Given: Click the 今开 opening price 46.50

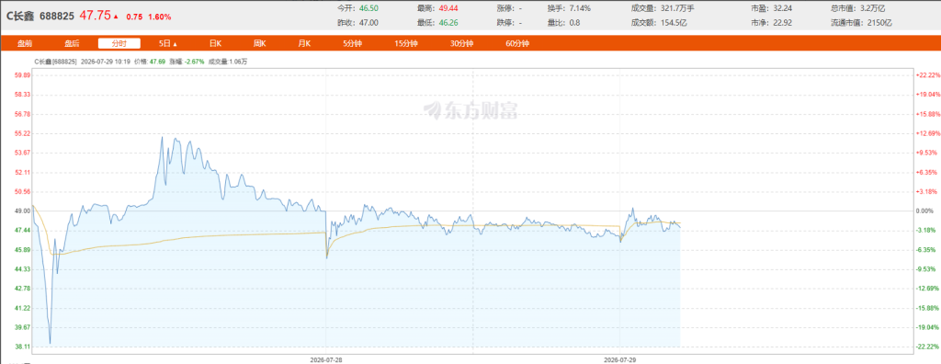Looking at the screenshot, I should coord(368,8).
